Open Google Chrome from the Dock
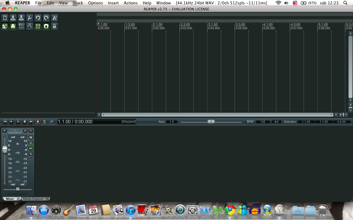 coord(230,210)
